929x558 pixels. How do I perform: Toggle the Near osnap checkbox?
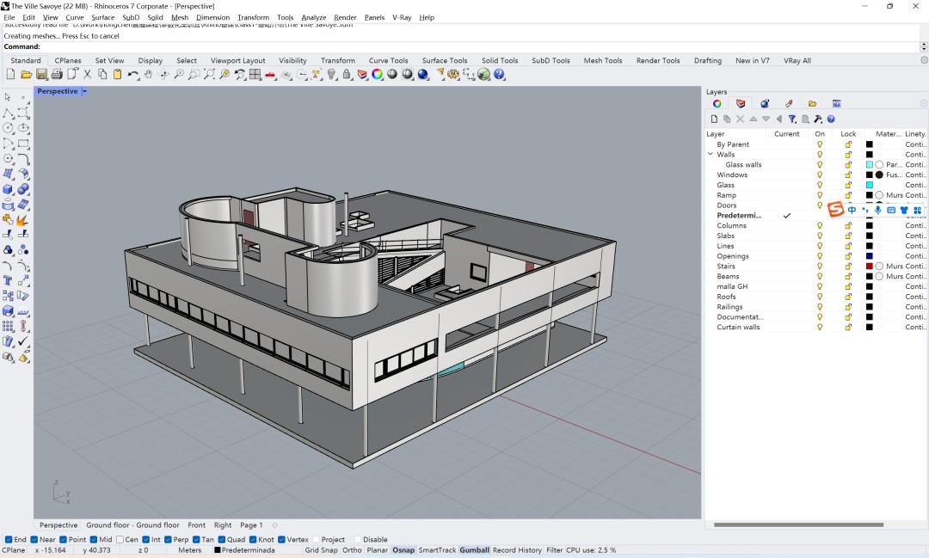tap(34, 540)
